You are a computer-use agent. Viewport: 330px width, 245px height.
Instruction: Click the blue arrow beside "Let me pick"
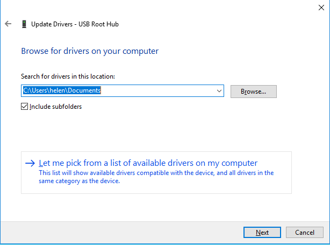point(30,163)
